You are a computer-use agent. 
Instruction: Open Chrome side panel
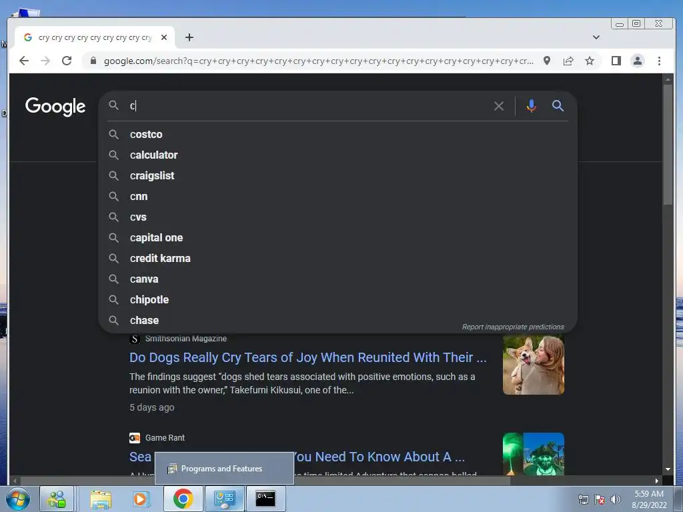click(616, 61)
